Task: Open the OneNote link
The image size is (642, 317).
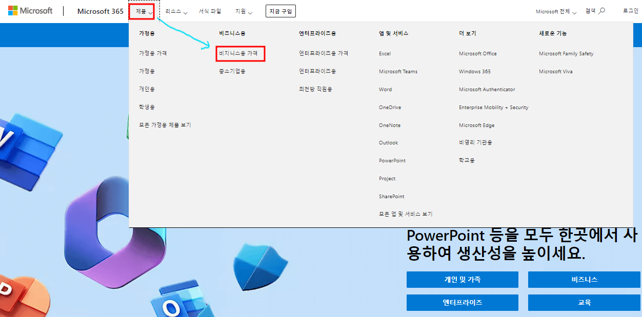Action: (x=390, y=125)
